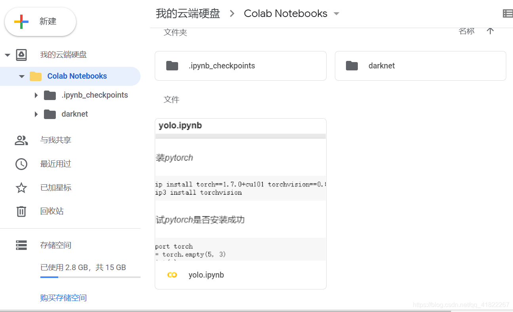Click the yellow Colab Notebooks folder icon

[36, 76]
